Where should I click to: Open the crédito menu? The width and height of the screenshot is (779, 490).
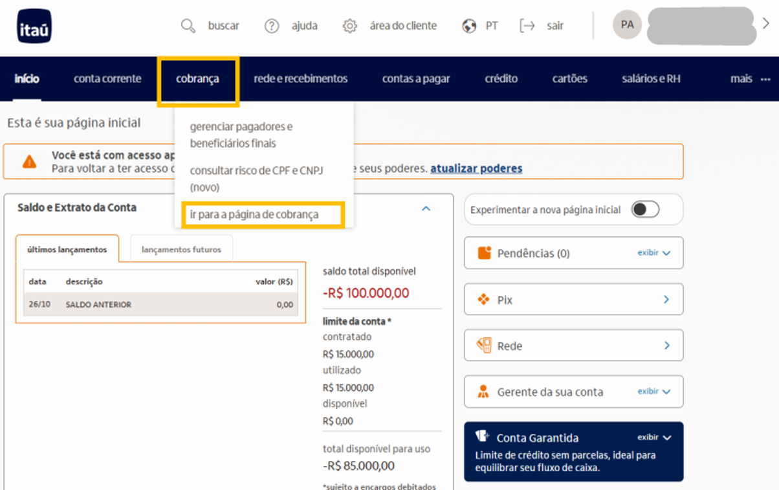(x=501, y=79)
